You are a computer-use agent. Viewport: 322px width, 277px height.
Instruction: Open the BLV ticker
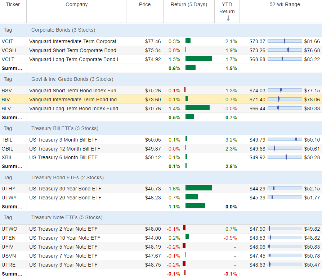coord(6,109)
